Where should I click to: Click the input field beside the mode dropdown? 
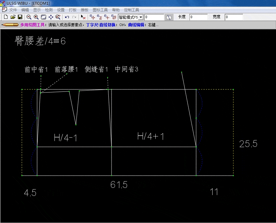154,17
